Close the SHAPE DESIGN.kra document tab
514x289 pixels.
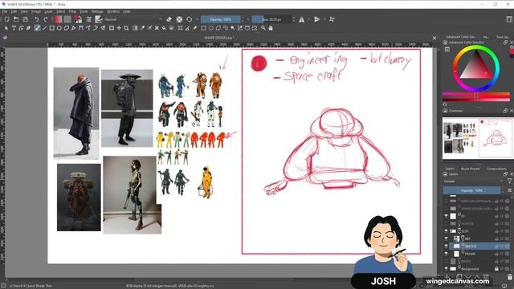point(434,38)
